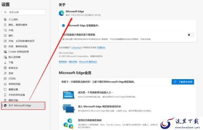203x130 pixels.
Task: Open Cookie 和网站权限 icon
Action: 5,52
